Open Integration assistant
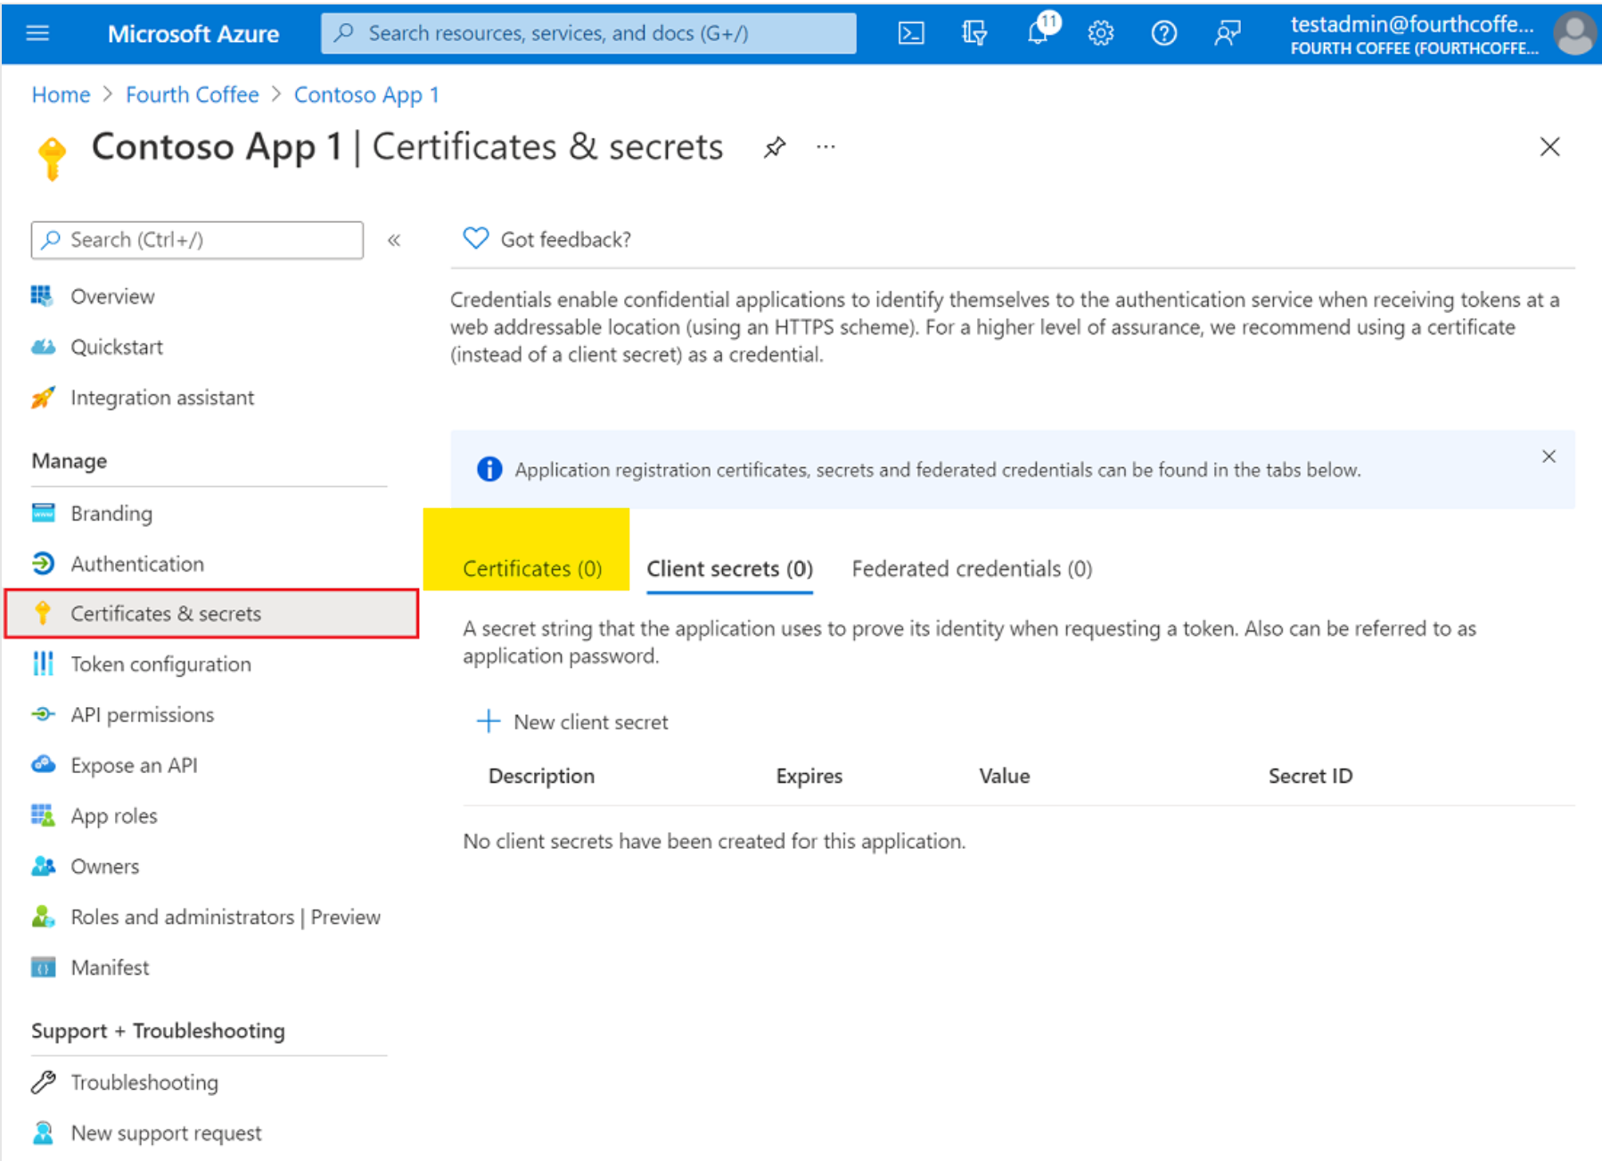This screenshot has height=1161, width=1602. [161, 398]
